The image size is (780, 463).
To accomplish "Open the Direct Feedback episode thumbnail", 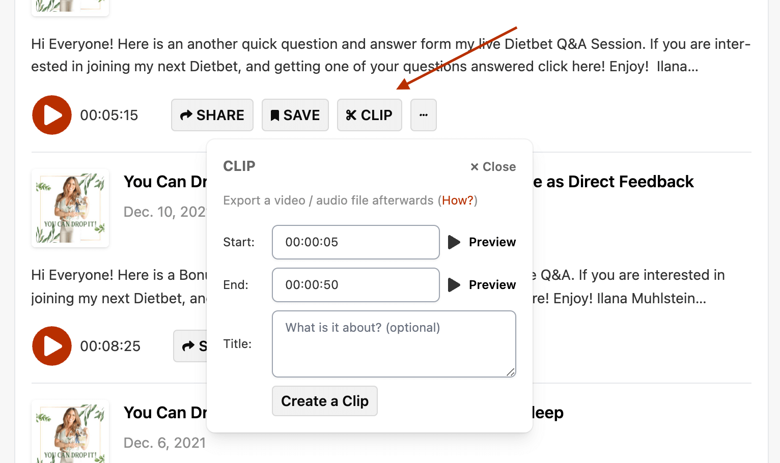I will coord(70,208).
